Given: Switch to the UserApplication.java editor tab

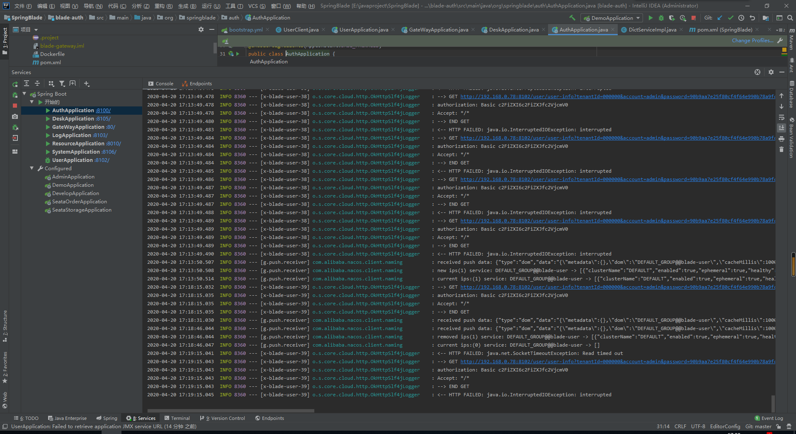Looking at the screenshot, I should [x=364, y=29].
